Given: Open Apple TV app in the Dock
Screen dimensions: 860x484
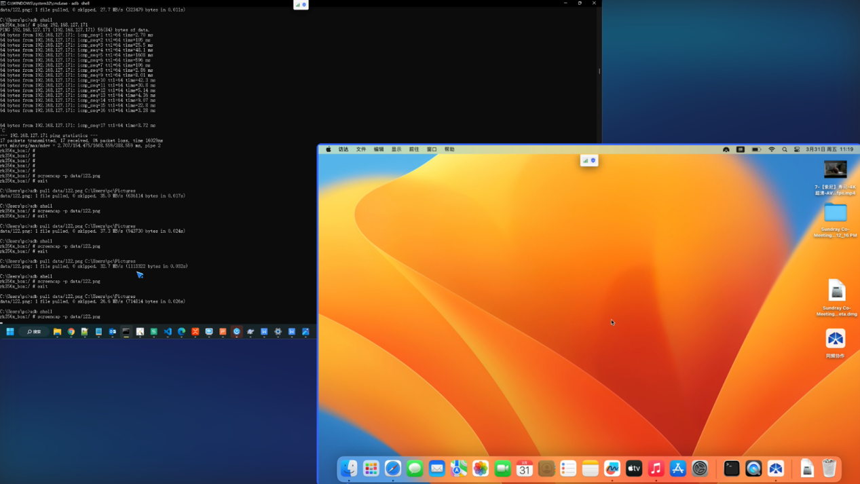Looking at the screenshot, I should tap(634, 468).
